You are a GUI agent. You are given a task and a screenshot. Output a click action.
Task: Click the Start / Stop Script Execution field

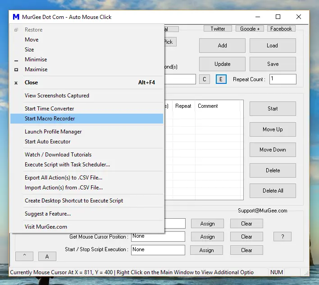(x=158, y=250)
